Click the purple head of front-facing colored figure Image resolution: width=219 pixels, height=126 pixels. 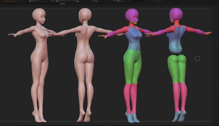[x=132, y=15]
